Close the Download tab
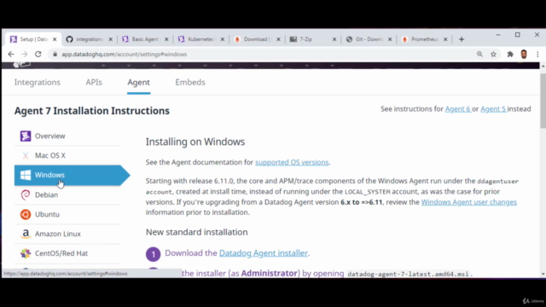The height and width of the screenshot is (307, 546). 278,39
